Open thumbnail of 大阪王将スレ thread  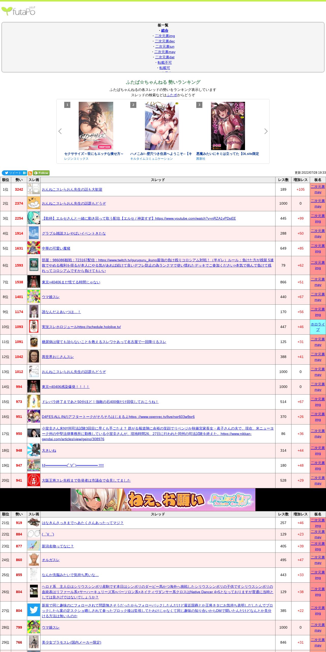click(34, 480)
